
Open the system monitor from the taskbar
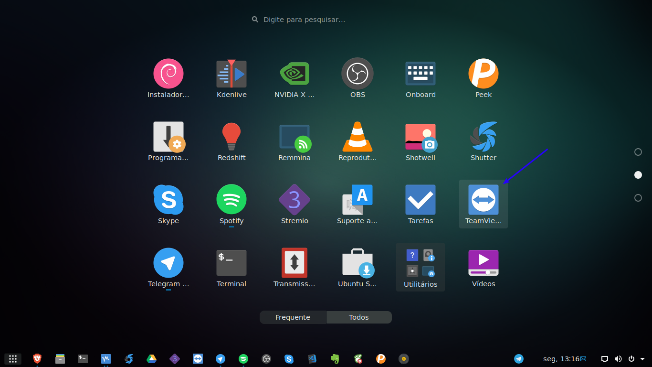coord(106,359)
